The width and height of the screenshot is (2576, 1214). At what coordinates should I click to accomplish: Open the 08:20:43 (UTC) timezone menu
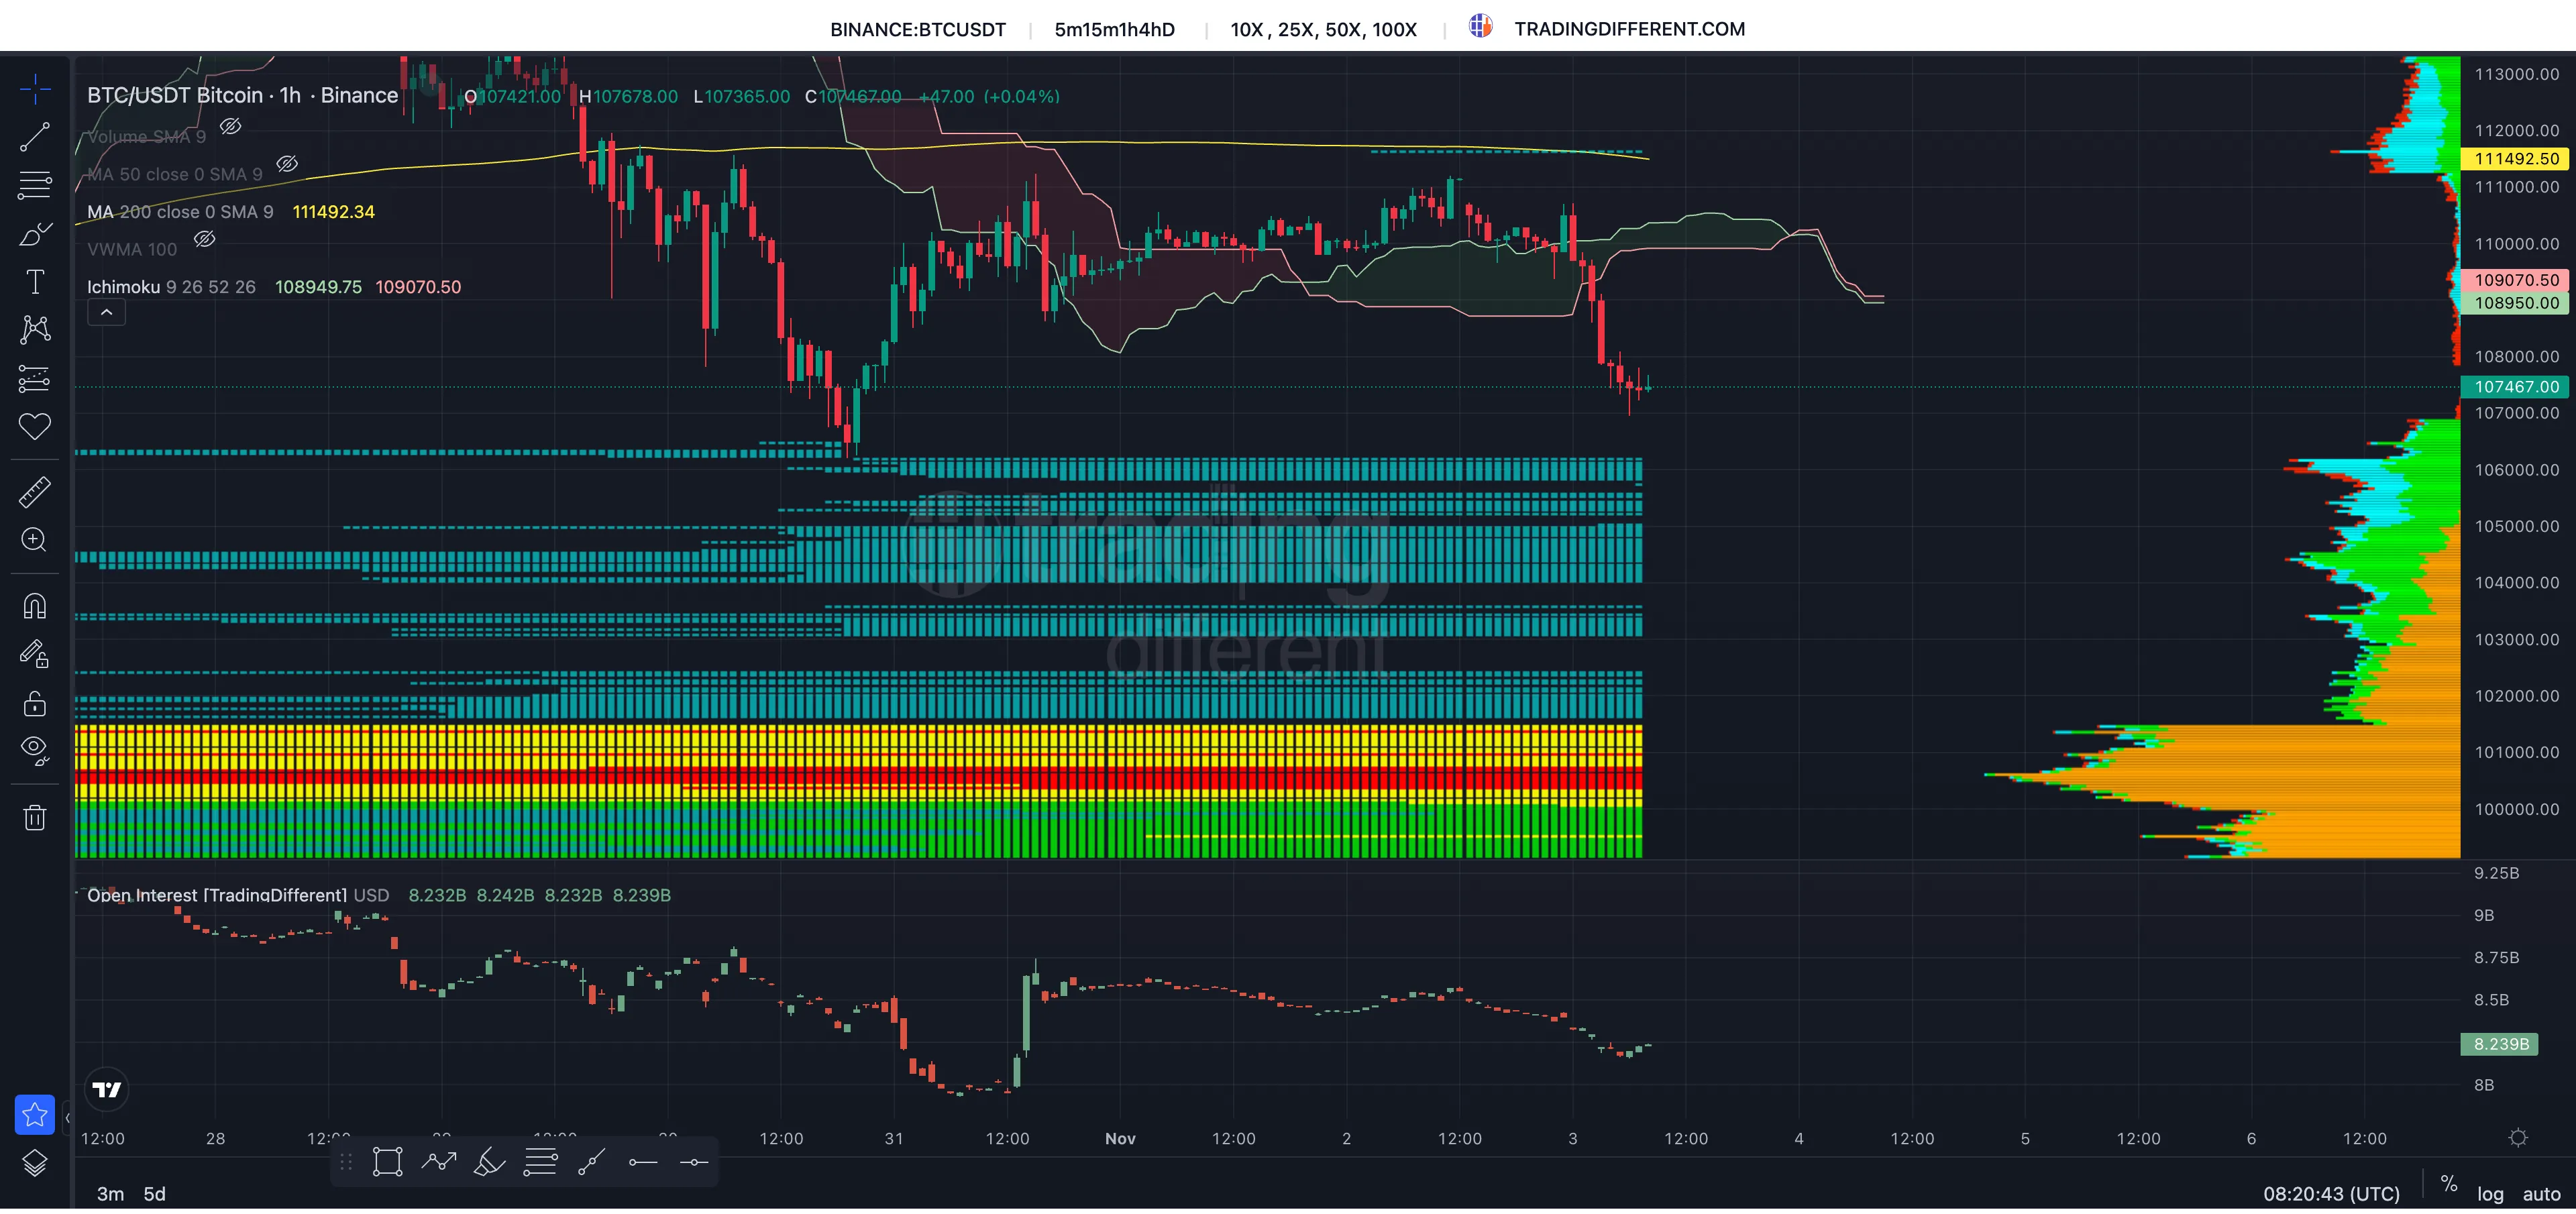pos(2331,1194)
